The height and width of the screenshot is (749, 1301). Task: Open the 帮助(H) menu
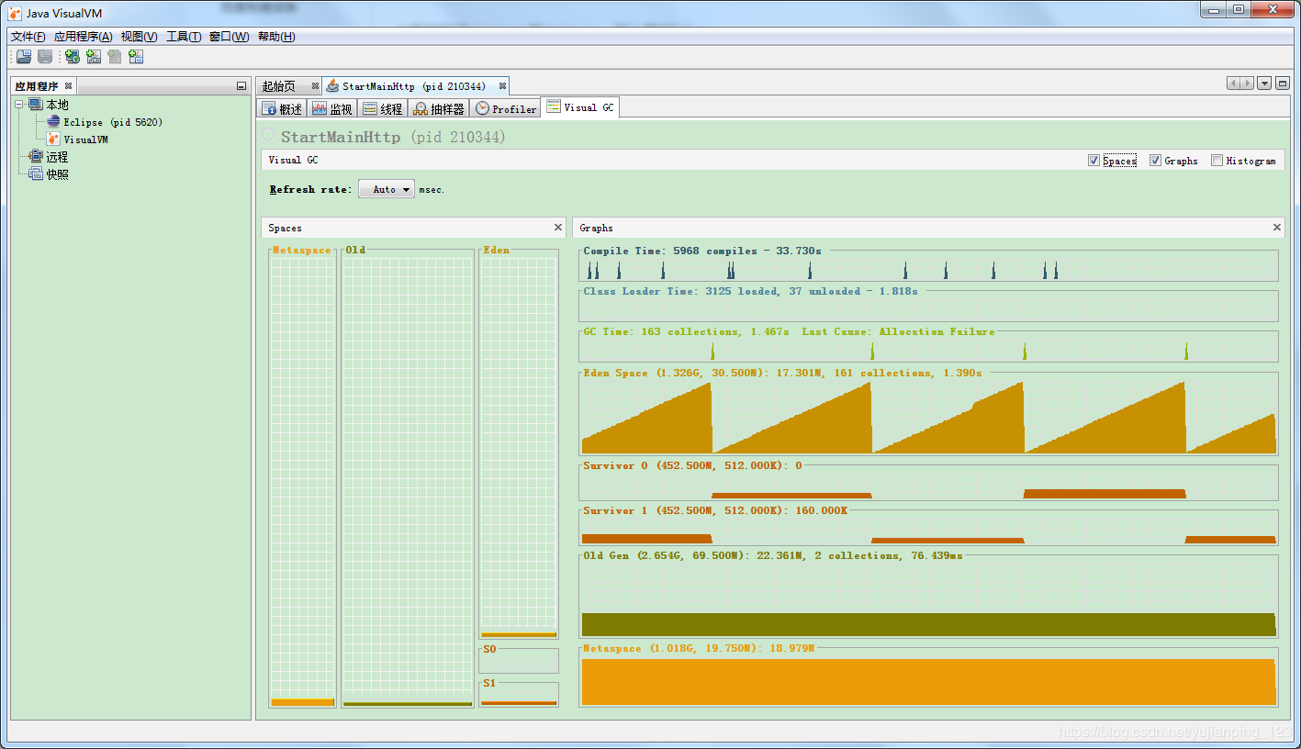click(x=276, y=37)
